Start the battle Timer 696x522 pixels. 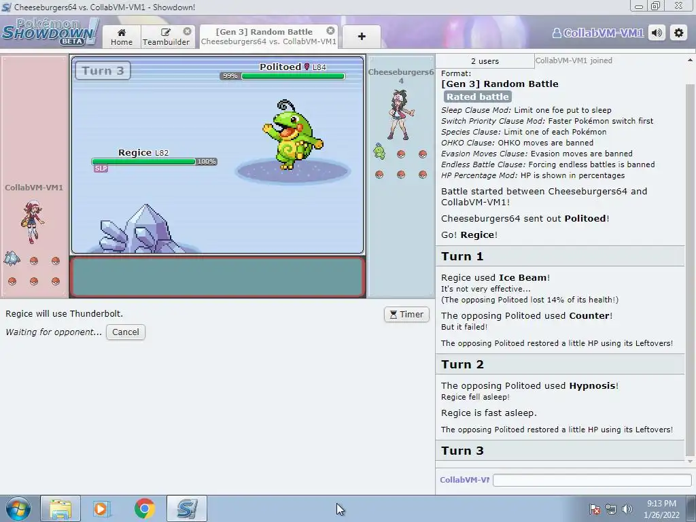pyautogui.click(x=406, y=314)
